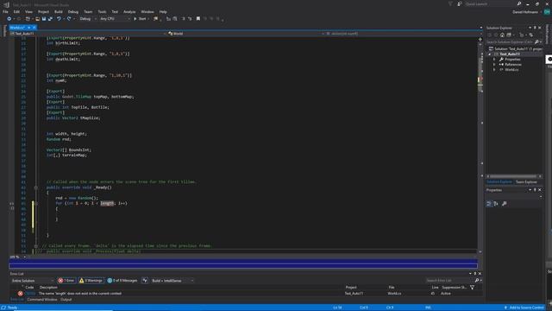
Task: Open the File menu
Action: 5,11
